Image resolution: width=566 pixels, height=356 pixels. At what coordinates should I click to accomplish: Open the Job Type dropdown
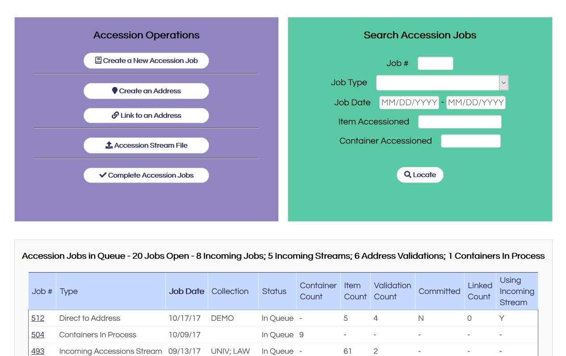coord(442,83)
